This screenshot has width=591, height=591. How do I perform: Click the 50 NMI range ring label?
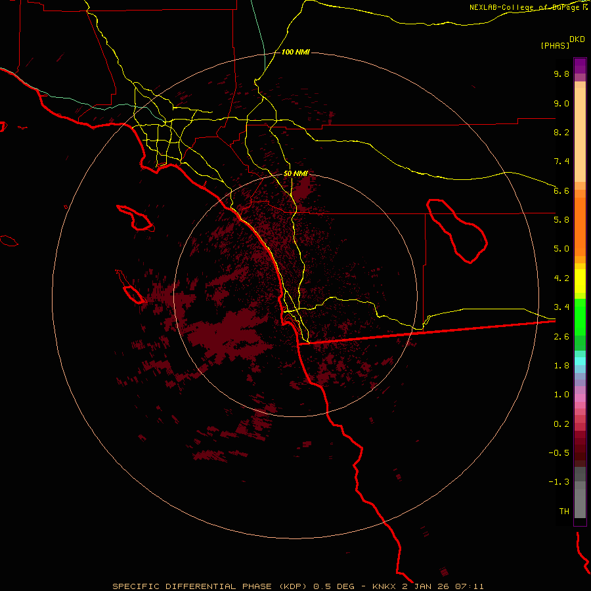point(295,173)
